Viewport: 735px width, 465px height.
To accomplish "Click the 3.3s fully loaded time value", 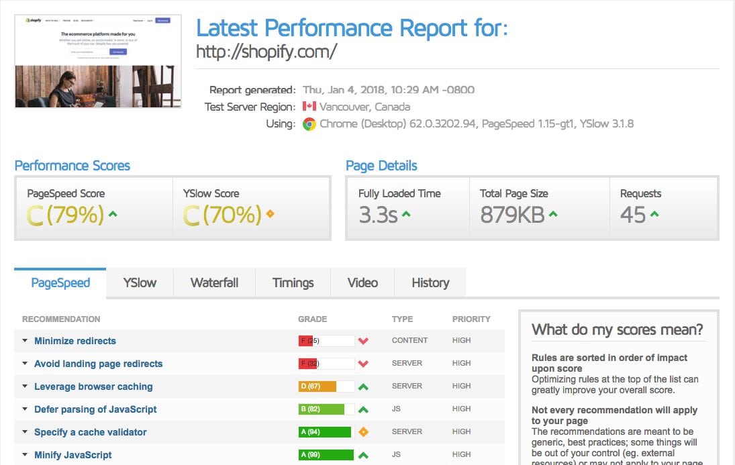I will pos(378,215).
